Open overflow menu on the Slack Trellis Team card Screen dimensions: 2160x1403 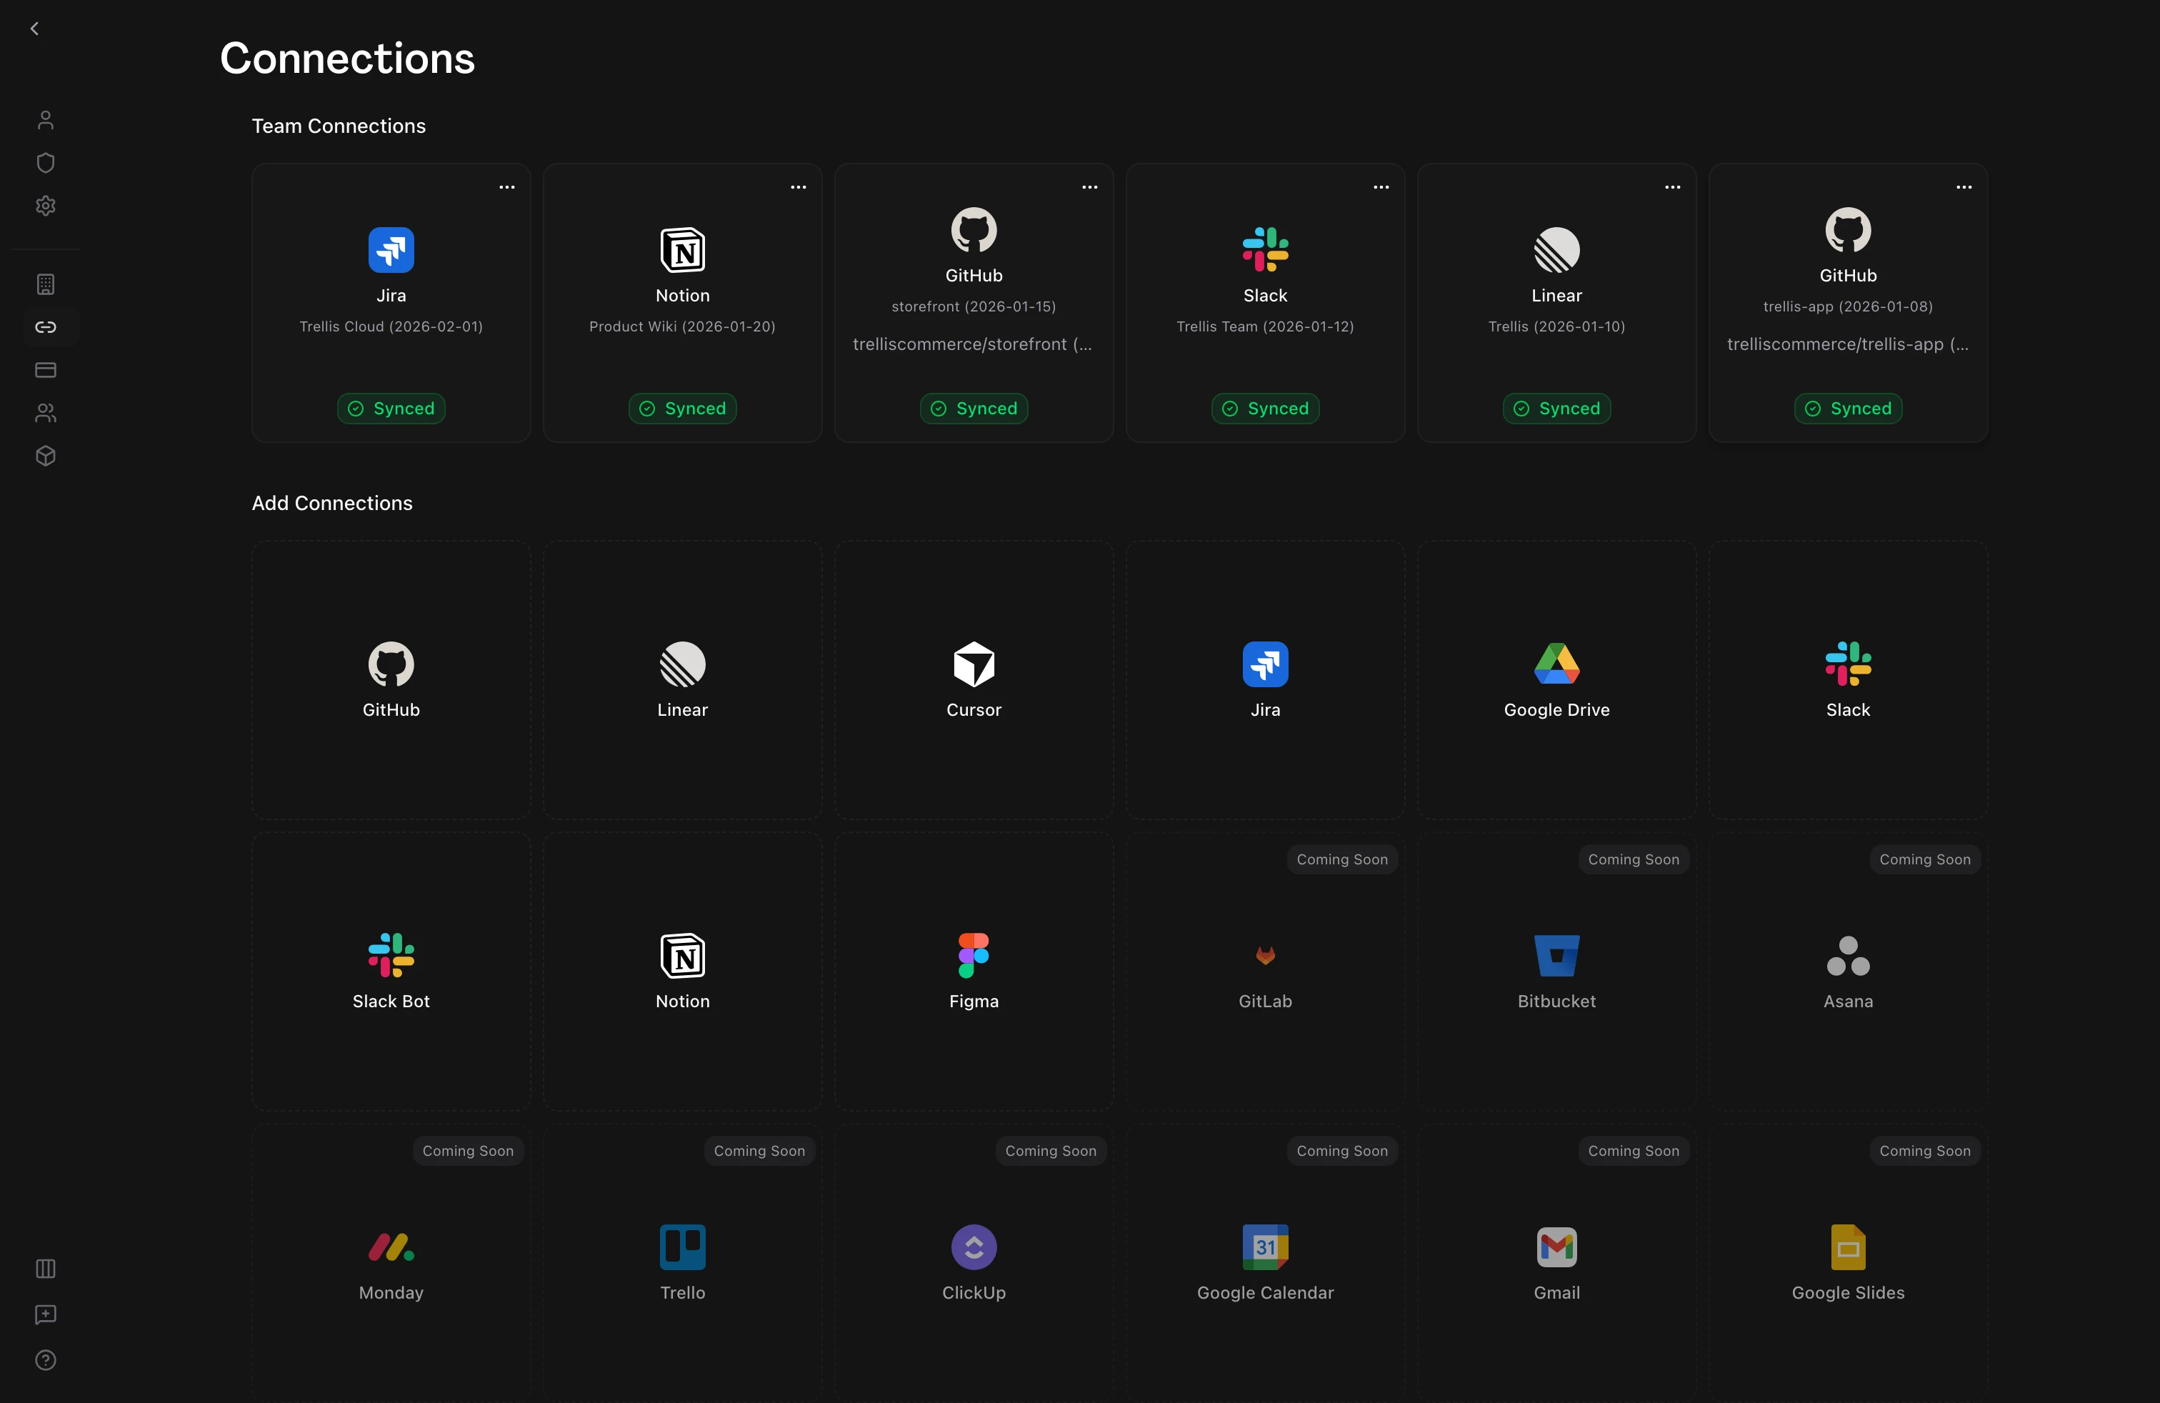point(1381,187)
